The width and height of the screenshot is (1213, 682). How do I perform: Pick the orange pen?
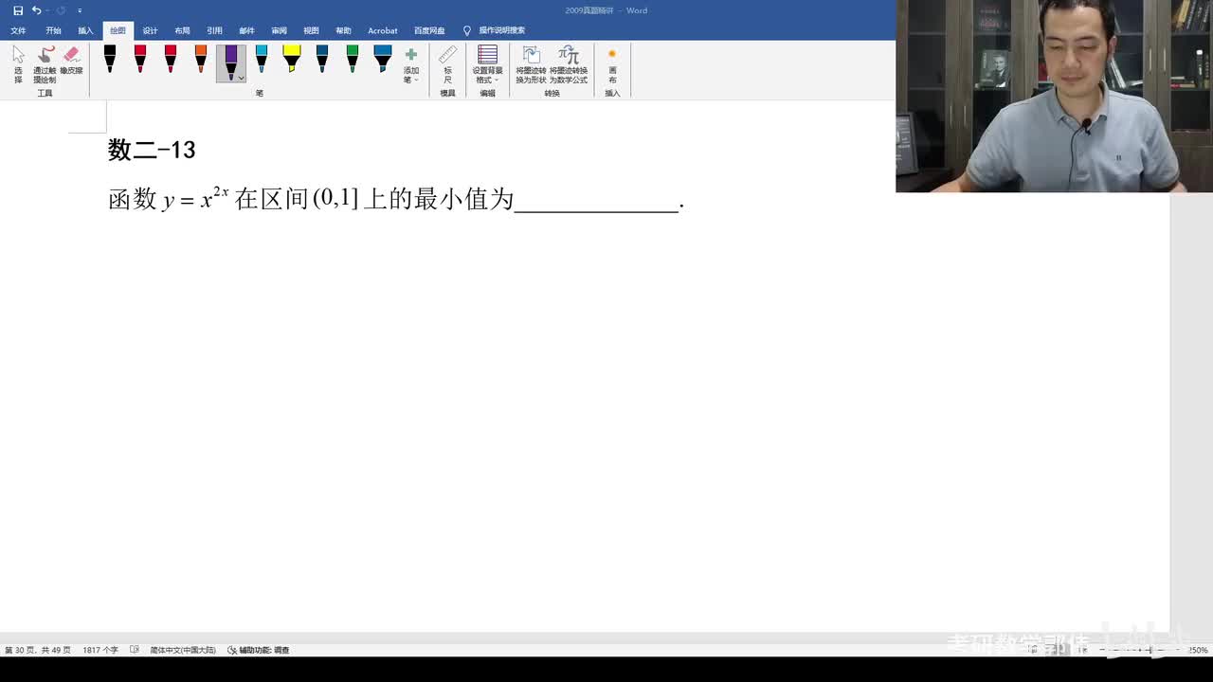point(201,59)
